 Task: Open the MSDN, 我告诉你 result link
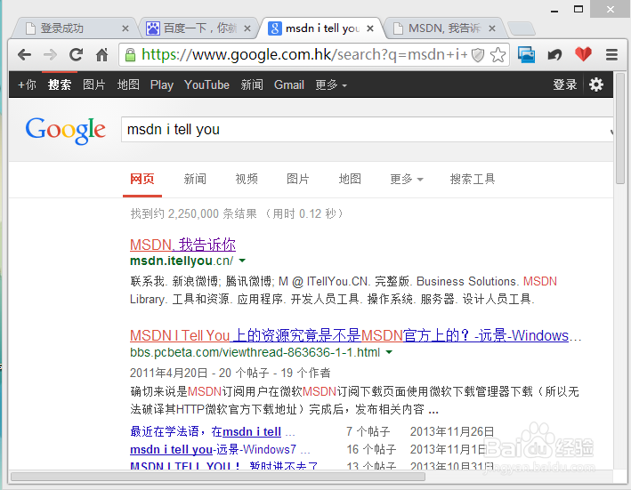182,245
